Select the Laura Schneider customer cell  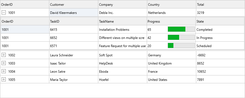pos(73,55)
